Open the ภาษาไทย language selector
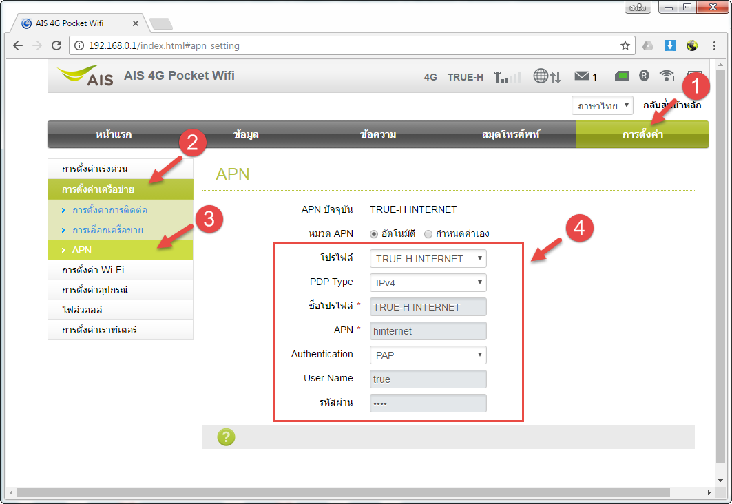Image resolution: width=732 pixels, height=504 pixels. [x=602, y=106]
